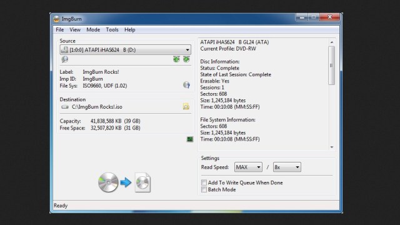Click the 'Current Profile: DVD-RW' line

click(228, 49)
